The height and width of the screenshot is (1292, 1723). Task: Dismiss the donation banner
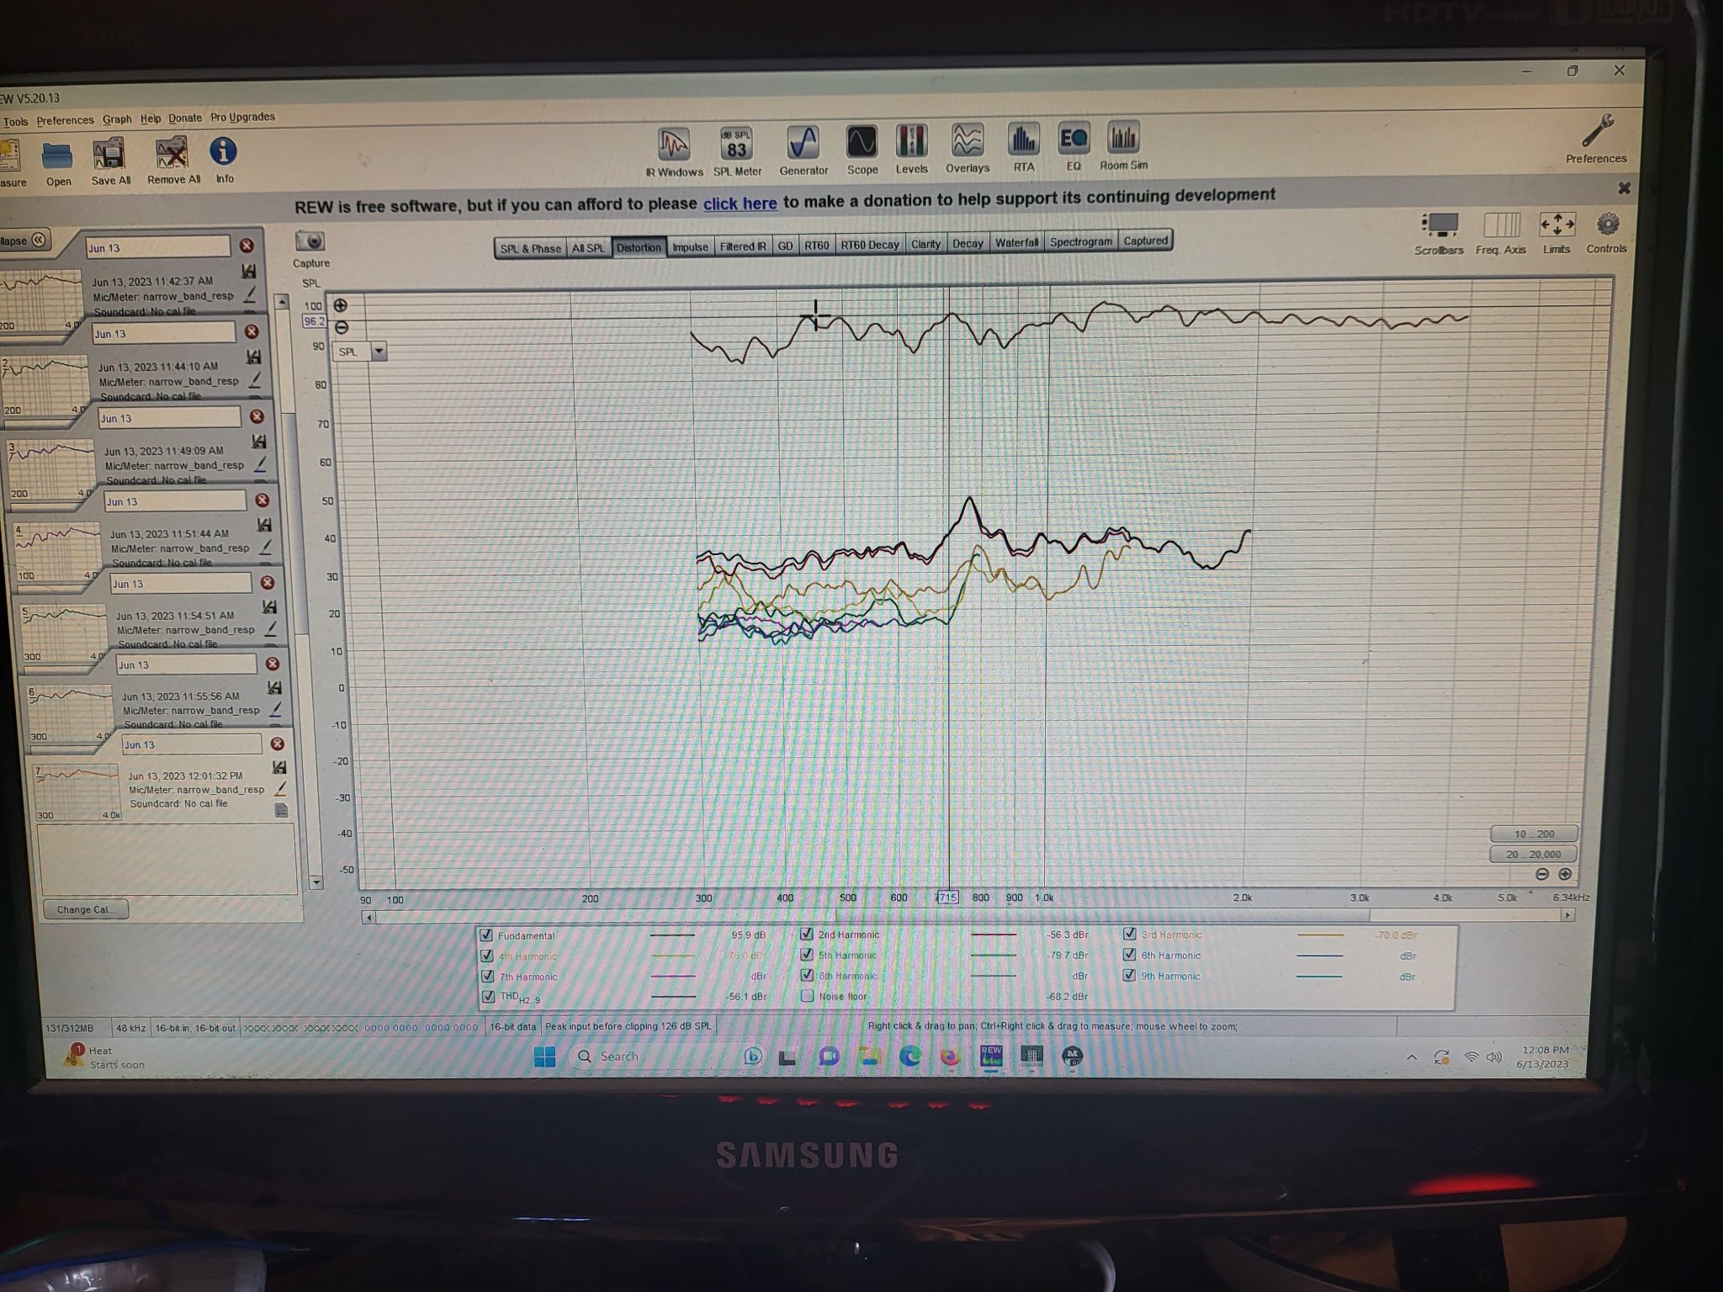[x=1624, y=188]
